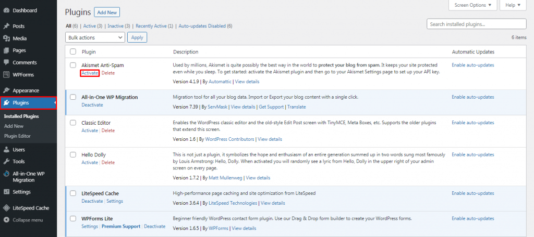Click the Users icon in sidebar
Viewport: 534px width, 237px height.
pyautogui.click(x=6, y=150)
